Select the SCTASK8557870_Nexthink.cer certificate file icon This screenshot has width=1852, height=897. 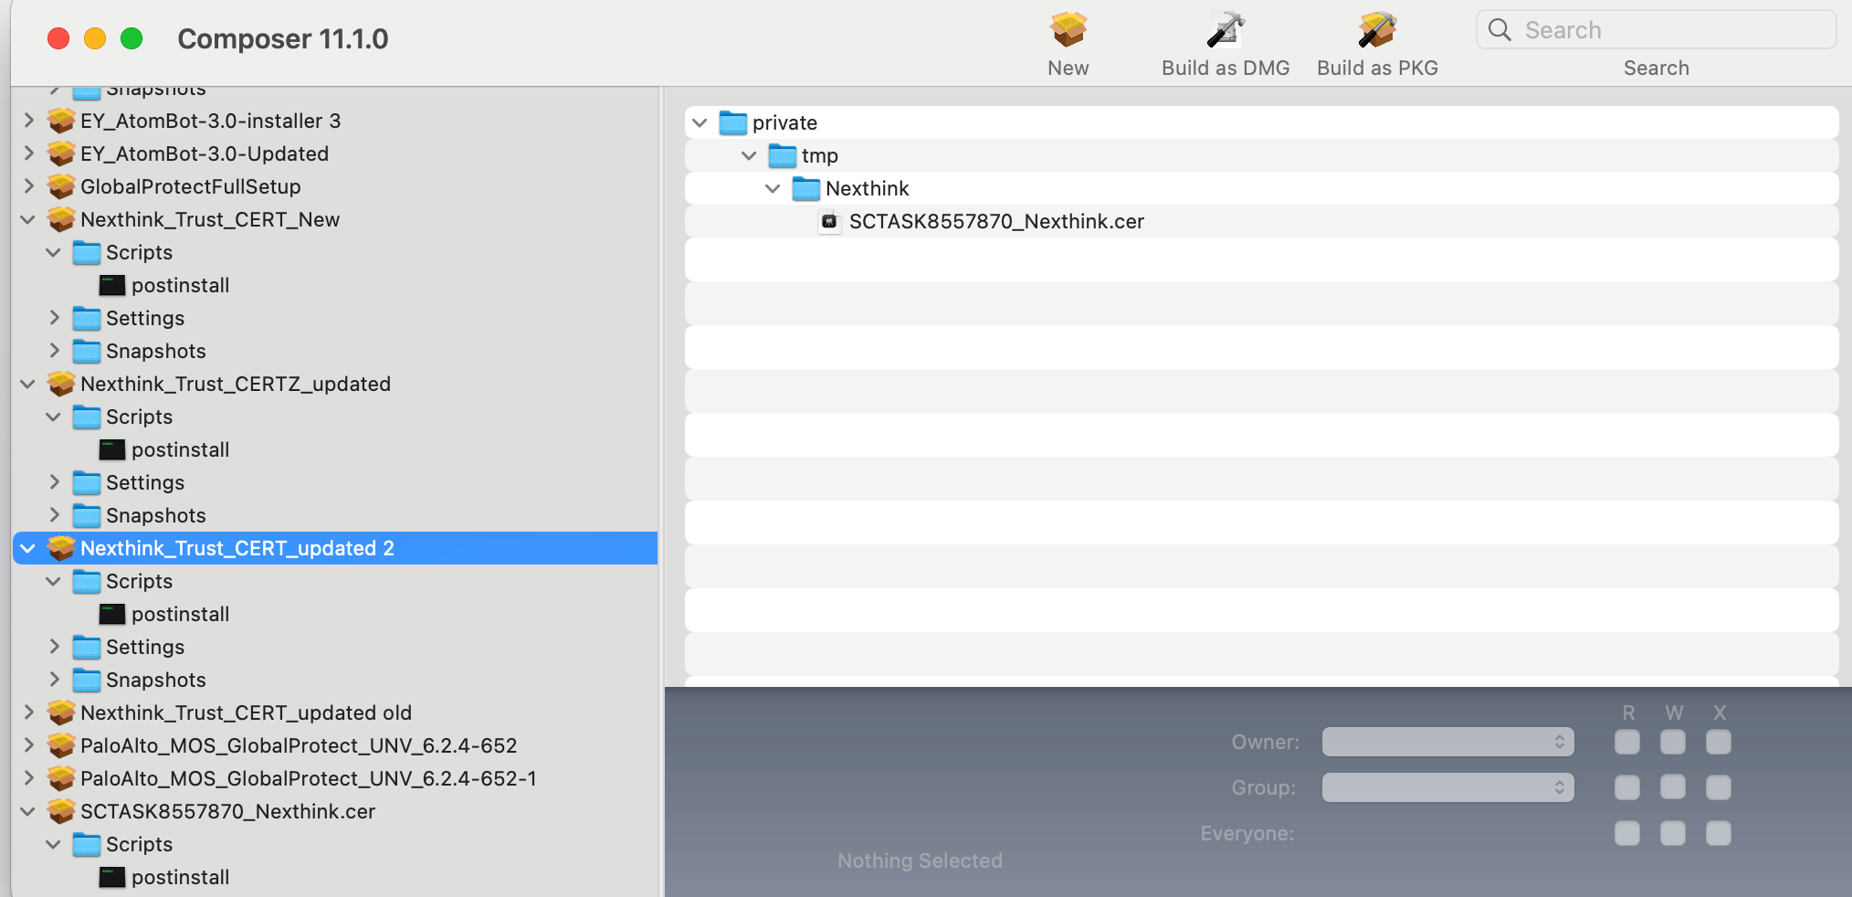coord(829,221)
